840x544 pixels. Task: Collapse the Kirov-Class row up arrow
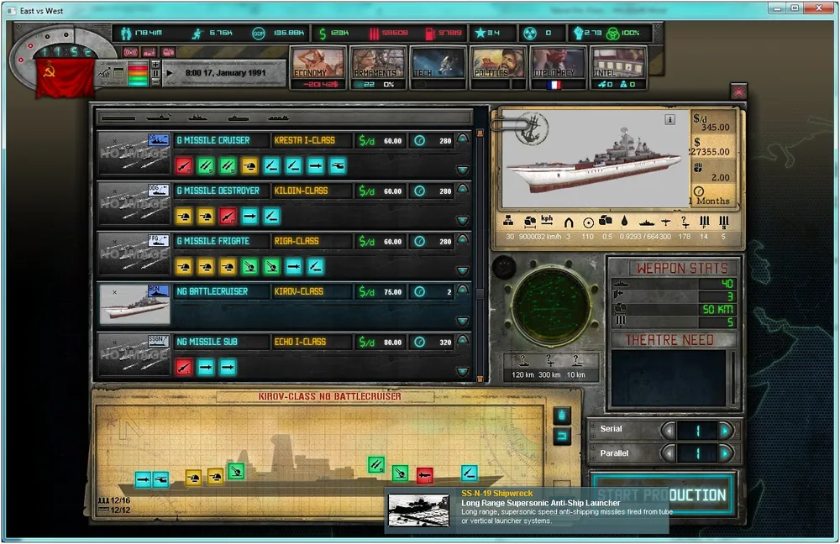[x=462, y=289]
